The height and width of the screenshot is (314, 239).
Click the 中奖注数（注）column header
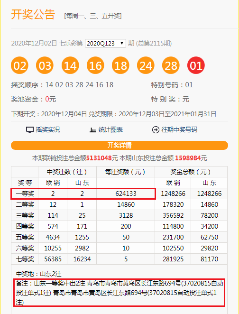[67, 172]
